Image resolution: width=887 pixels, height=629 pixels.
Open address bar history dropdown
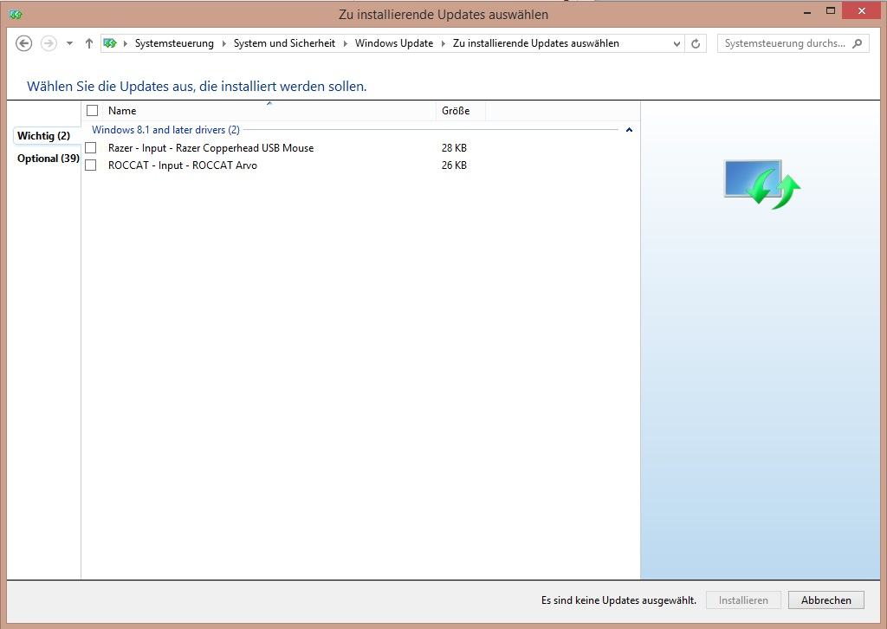(677, 43)
